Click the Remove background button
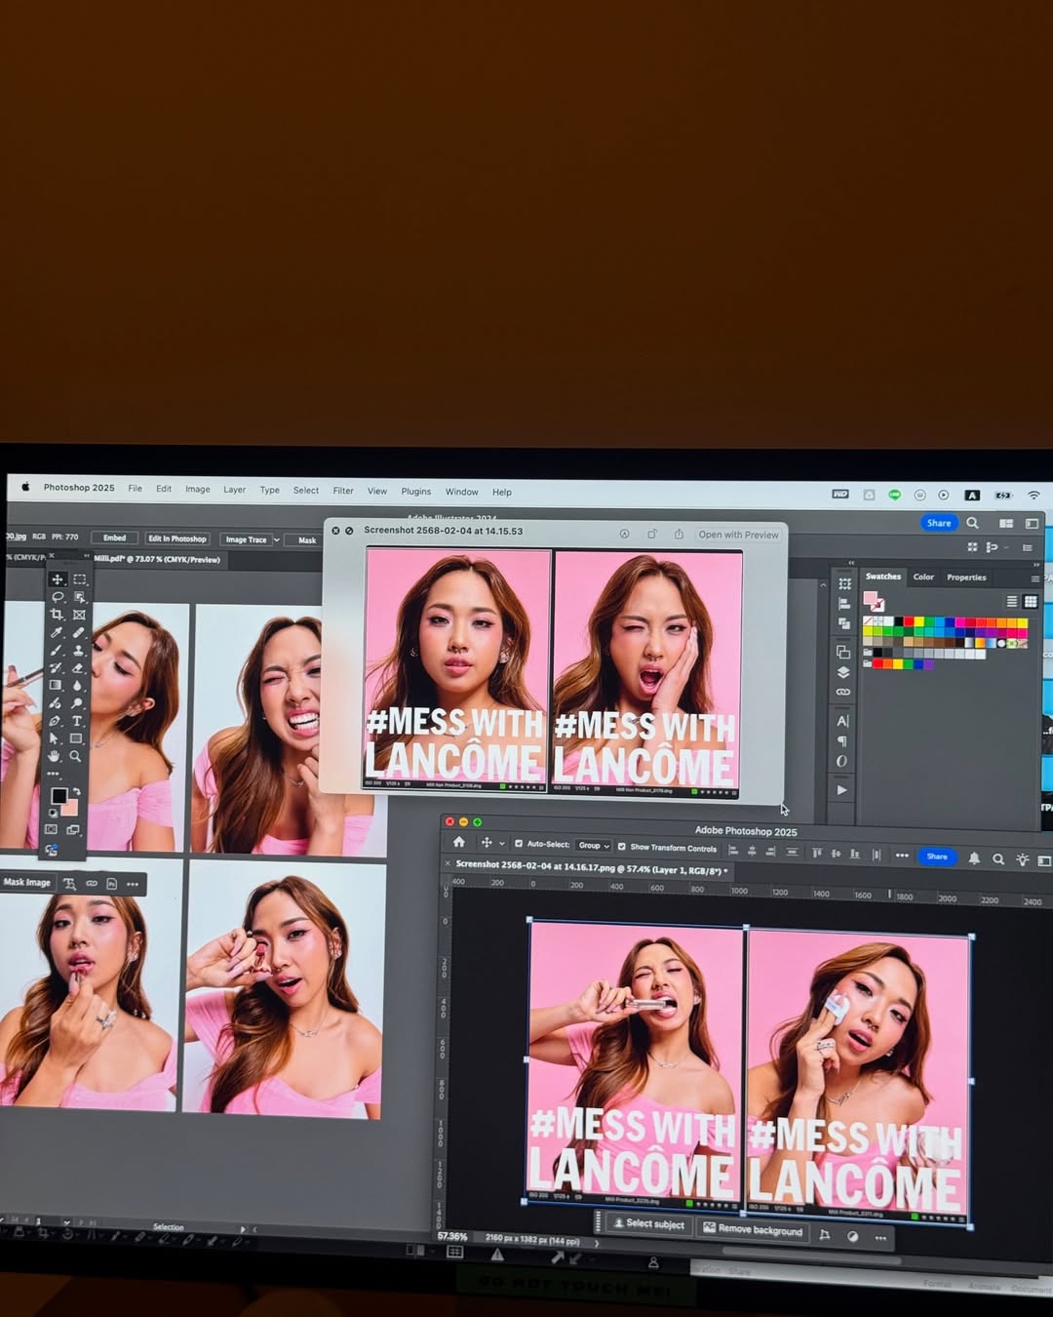 pyautogui.click(x=753, y=1230)
